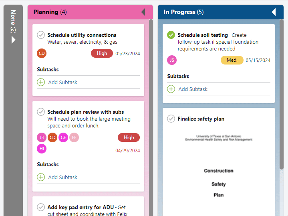Screen dimensions: 288x216
Task: Click the HI avatar on plan review card
Action: click(42, 149)
